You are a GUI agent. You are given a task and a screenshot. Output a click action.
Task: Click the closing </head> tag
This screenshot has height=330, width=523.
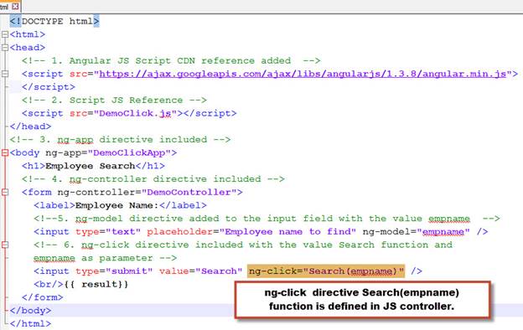pyautogui.click(x=30, y=126)
